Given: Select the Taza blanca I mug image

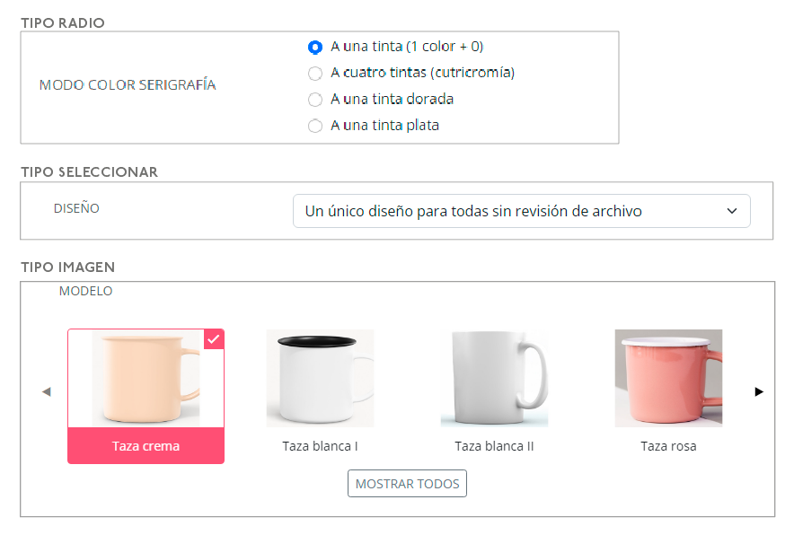Looking at the screenshot, I should coord(320,378).
